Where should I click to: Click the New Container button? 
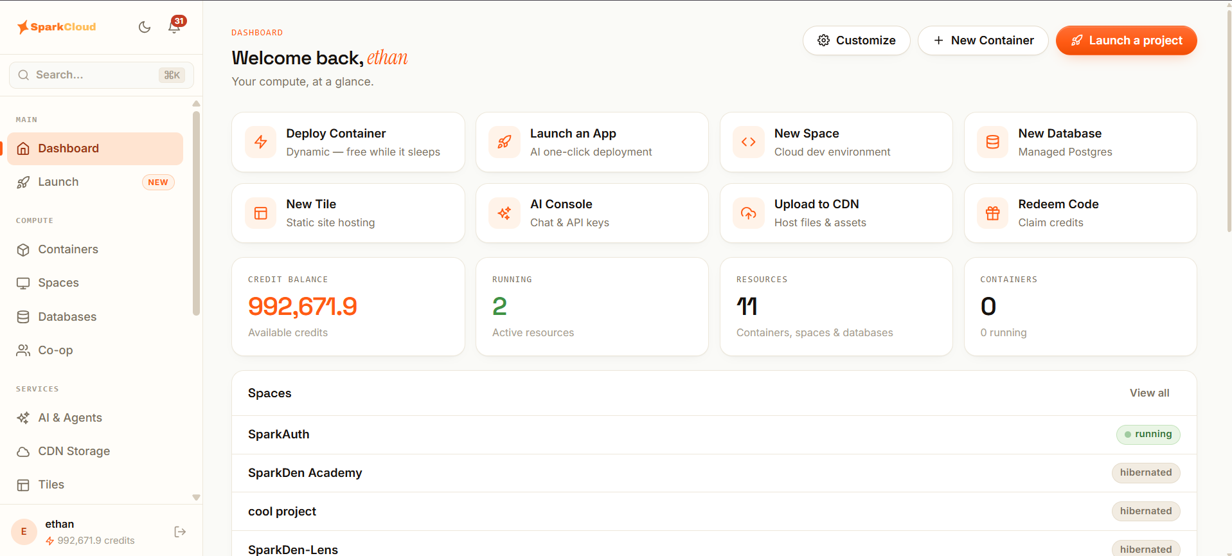[x=983, y=40]
